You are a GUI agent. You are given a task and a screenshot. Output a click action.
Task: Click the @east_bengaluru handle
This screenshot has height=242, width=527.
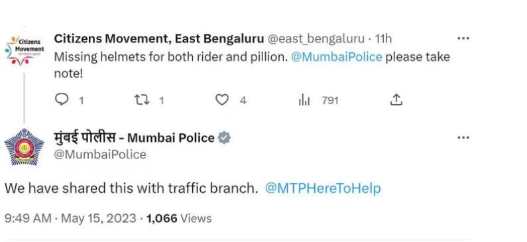316,39
